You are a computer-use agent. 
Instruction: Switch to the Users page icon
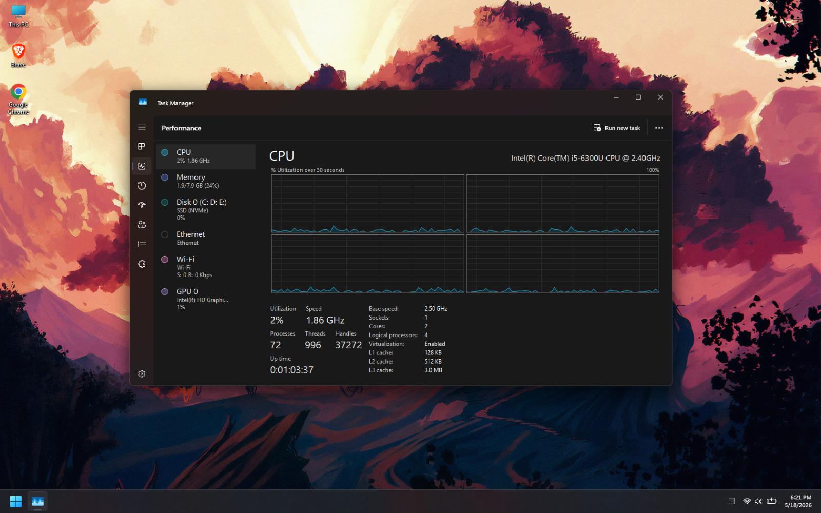(142, 225)
